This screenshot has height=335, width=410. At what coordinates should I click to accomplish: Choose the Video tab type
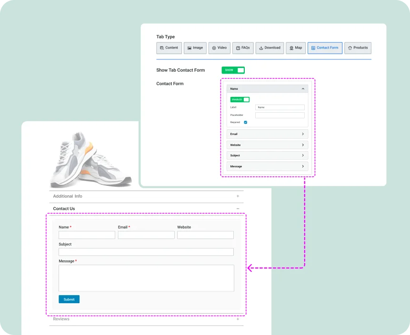tap(220, 48)
